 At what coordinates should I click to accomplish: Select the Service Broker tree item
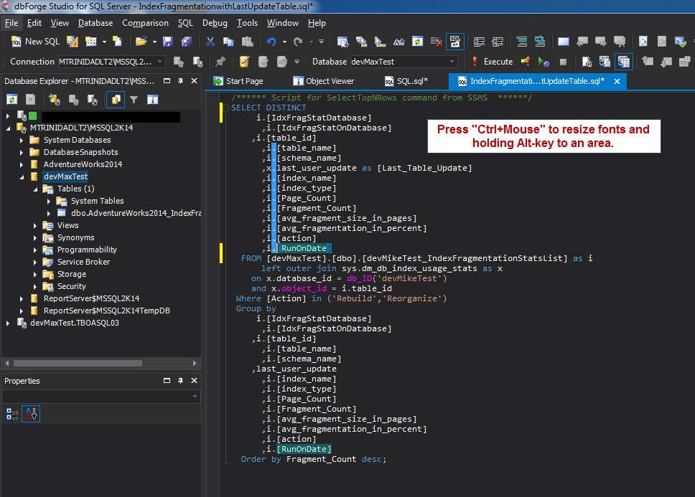(x=83, y=262)
